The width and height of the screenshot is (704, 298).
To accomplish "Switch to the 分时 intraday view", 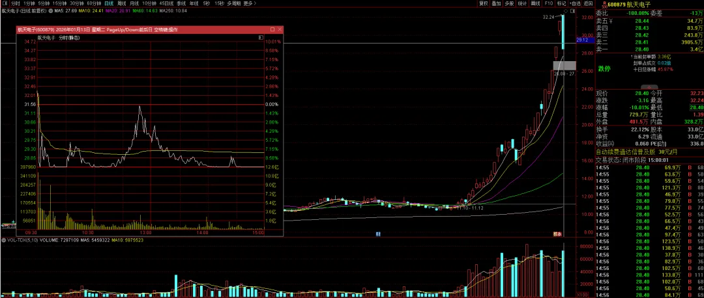I will tap(15, 3).
